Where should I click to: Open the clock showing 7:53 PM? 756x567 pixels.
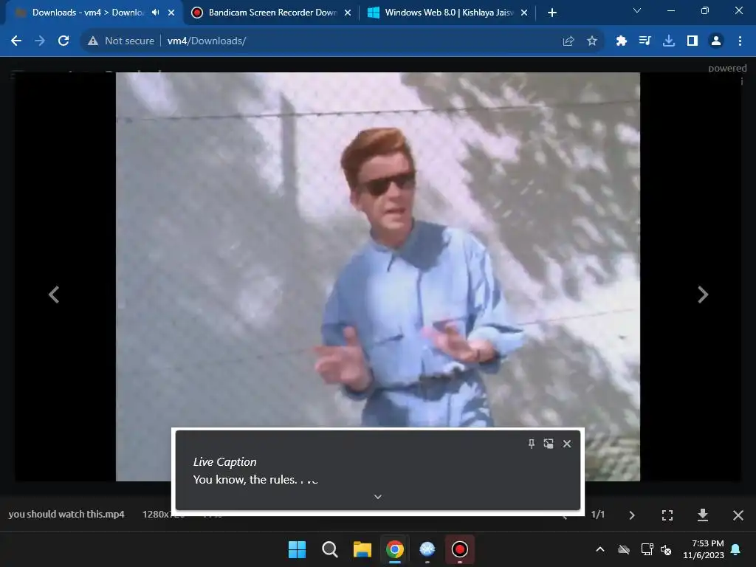pos(704,549)
